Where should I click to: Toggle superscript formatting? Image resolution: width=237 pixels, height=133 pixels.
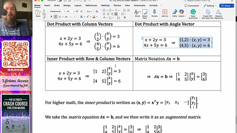tap(75, 17)
